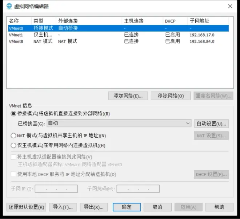
Task: Click the VMnet8 已启用 DHCP cell
Action: [173, 41]
